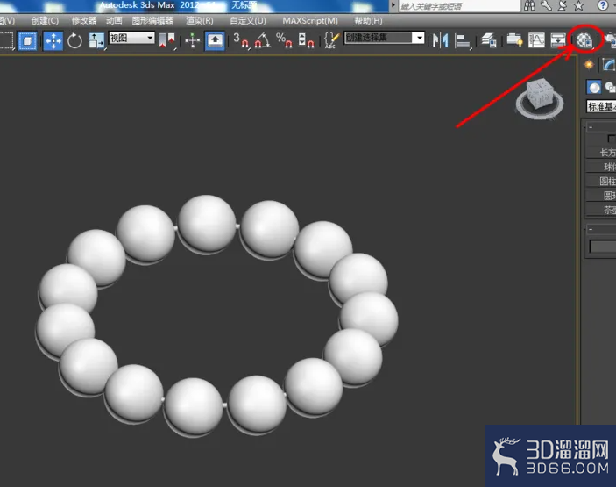The image size is (616, 487).
Task: Toggle the AutoGrid checkbox
Action: [611, 139]
